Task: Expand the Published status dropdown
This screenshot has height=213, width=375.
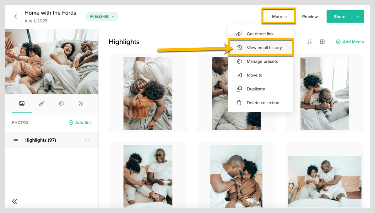Action: [x=102, y=17]
